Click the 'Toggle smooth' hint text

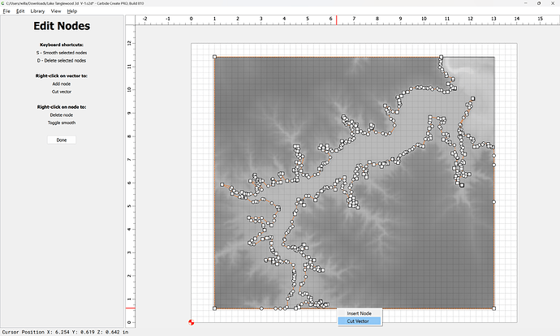[x=62, y=123]
